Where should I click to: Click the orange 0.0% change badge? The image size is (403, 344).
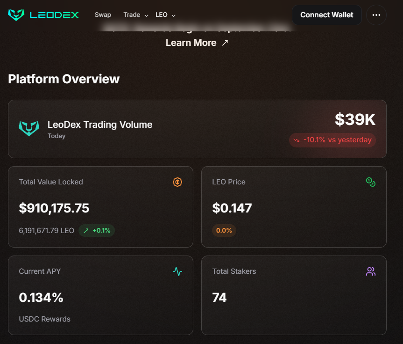224,230
